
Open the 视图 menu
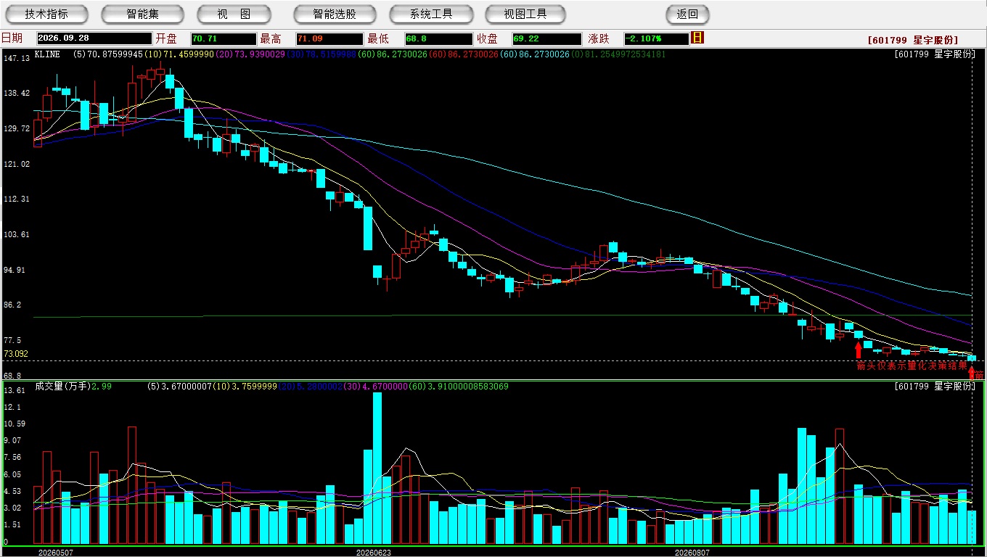click(x=234, y=14)
